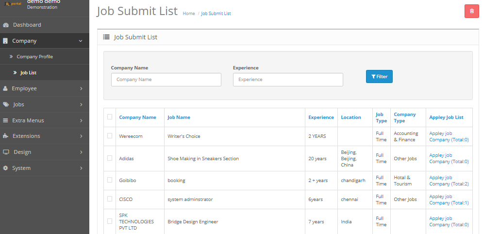483x234 pixels.
Task: Select Job List in the sidebar
Action: (x=28, y=73)
